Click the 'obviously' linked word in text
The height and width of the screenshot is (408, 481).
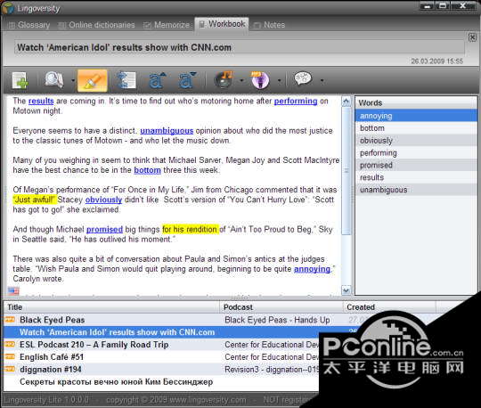click(103, 200)
